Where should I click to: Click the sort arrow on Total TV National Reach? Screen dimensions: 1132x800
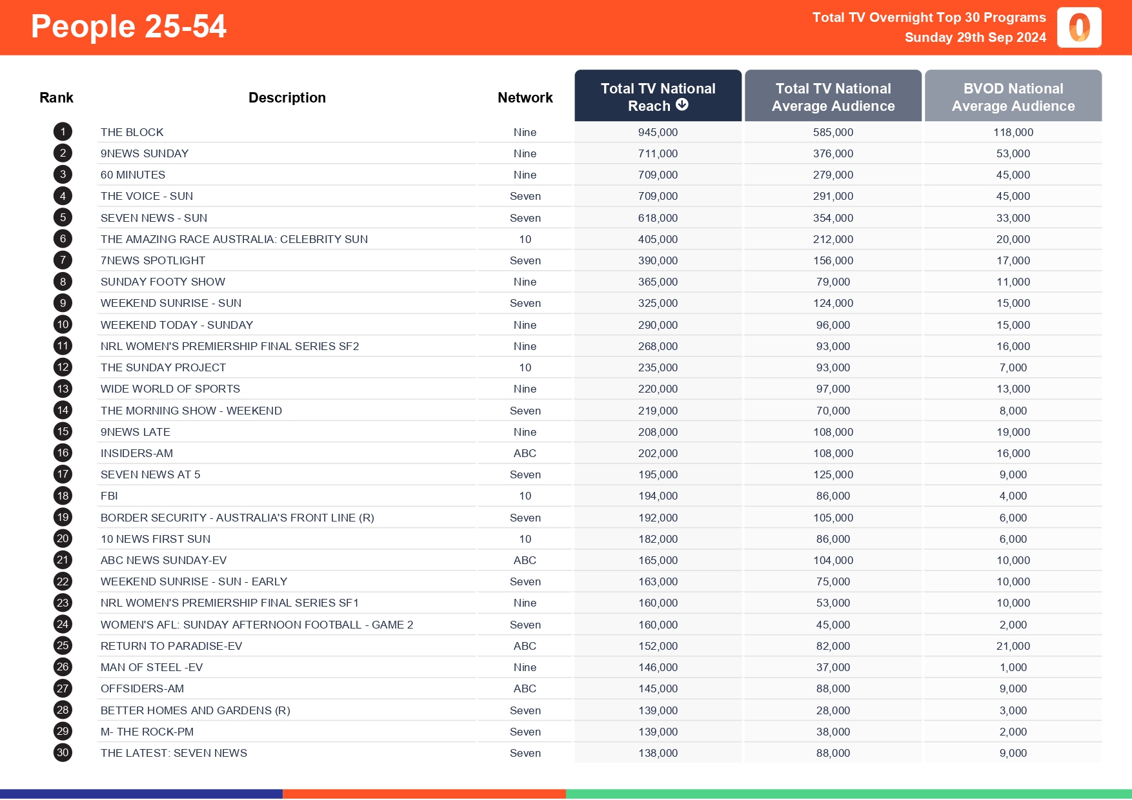(x=682, y=106)
